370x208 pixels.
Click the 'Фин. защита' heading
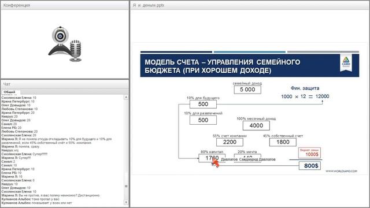pos(305,88)
